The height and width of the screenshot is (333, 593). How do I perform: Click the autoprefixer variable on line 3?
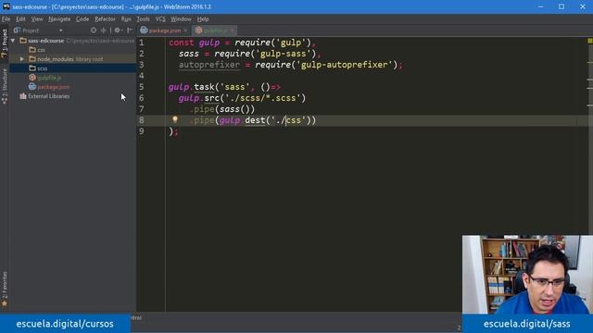point(209,65)
